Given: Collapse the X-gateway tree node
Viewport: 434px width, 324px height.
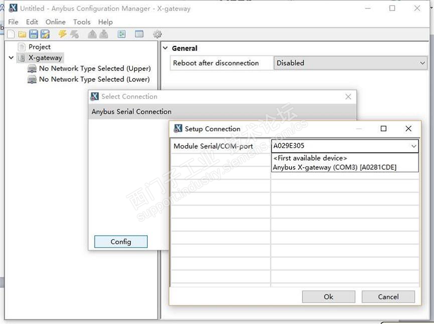Looking at the screenshot, I should (x=11, y=58).
